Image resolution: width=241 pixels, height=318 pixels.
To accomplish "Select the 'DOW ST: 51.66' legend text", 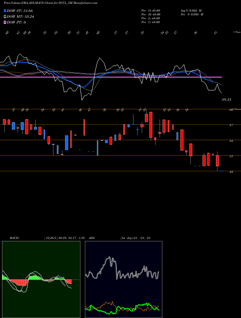I will point(20,11).
